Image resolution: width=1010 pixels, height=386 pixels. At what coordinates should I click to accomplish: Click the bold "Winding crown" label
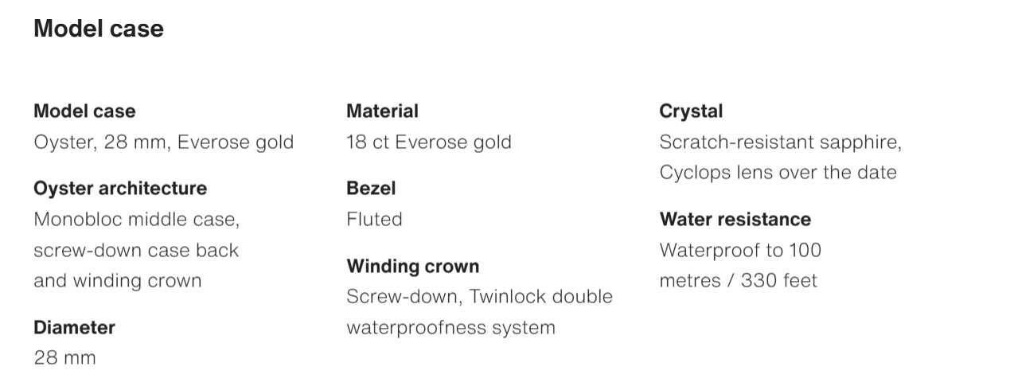point(412,266)
